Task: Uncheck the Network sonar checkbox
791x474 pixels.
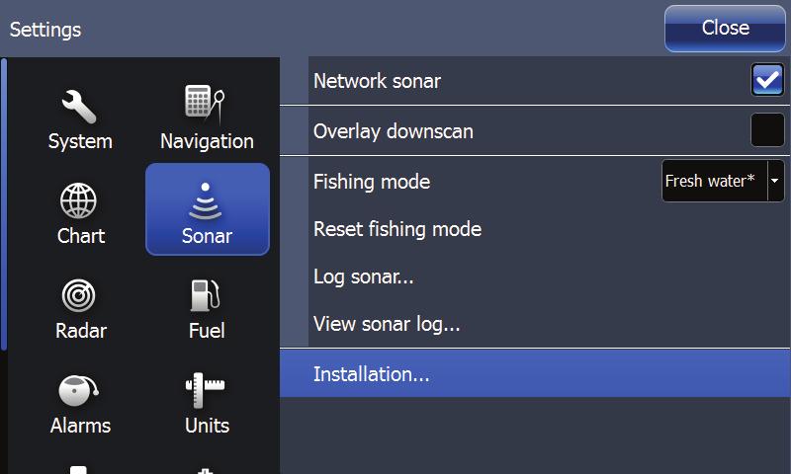Action: point(767,80)
